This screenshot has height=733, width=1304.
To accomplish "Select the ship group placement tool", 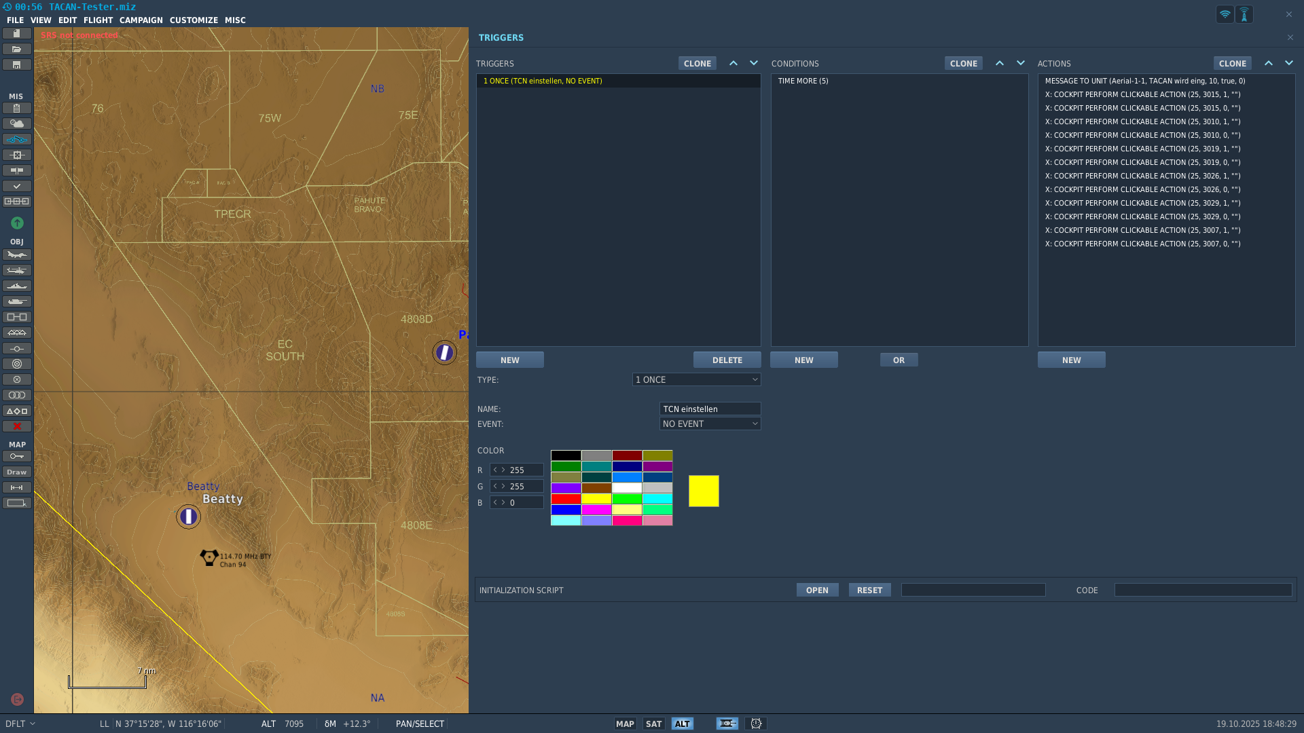I will [17, 286].
